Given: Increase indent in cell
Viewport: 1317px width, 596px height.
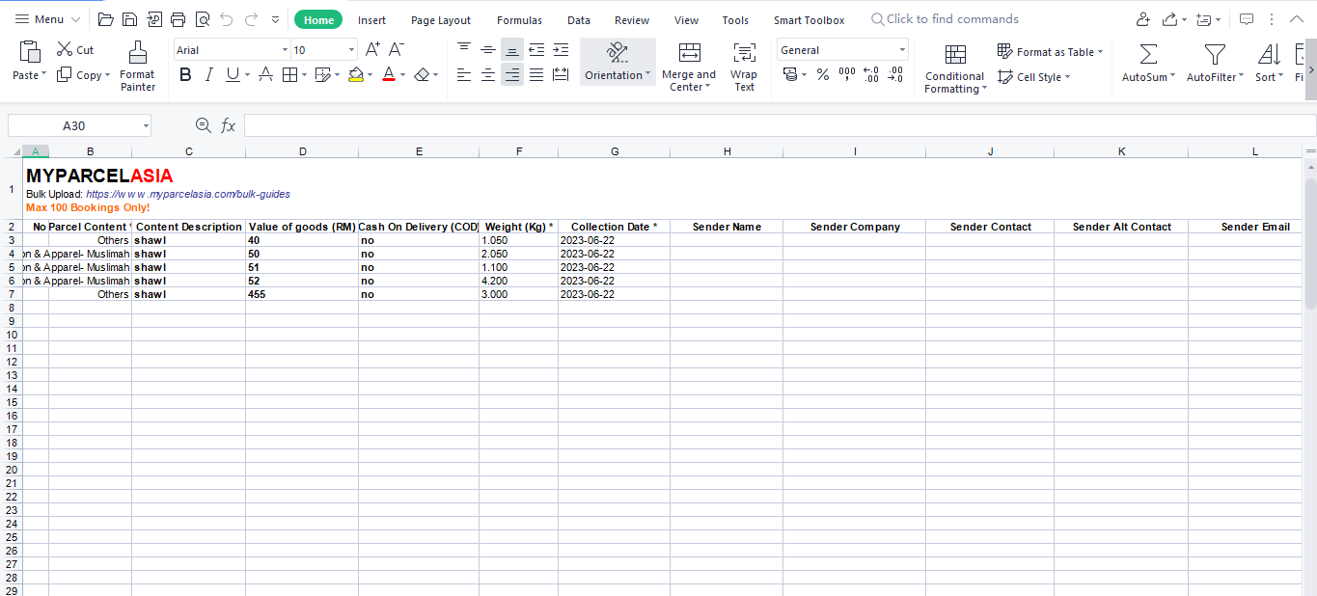Looking at the screenshot, I should (x=561, y=49).
